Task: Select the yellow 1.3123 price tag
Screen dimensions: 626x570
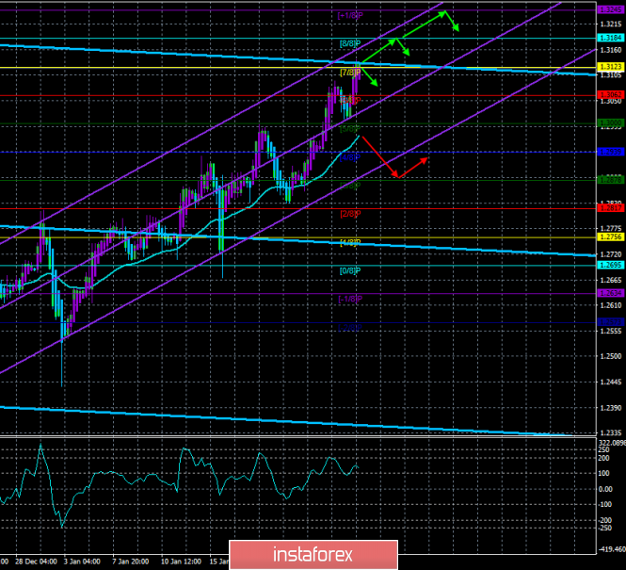Action: click(610, 67)
